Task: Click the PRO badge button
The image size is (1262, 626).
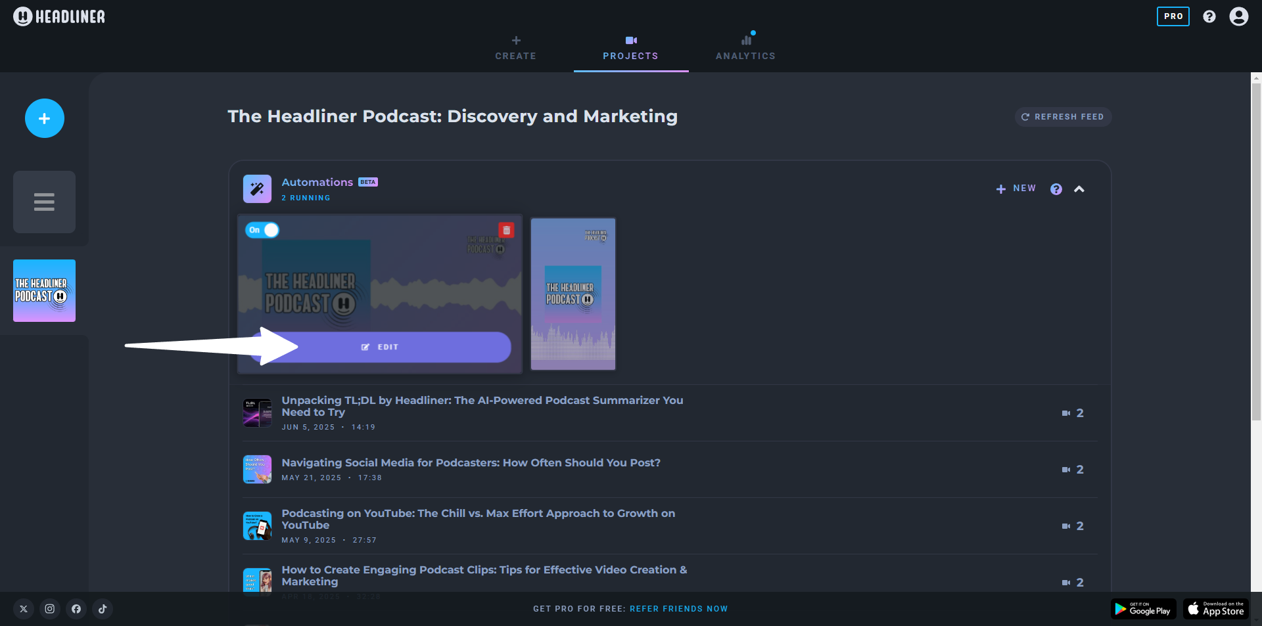Action: [1173, 16]
